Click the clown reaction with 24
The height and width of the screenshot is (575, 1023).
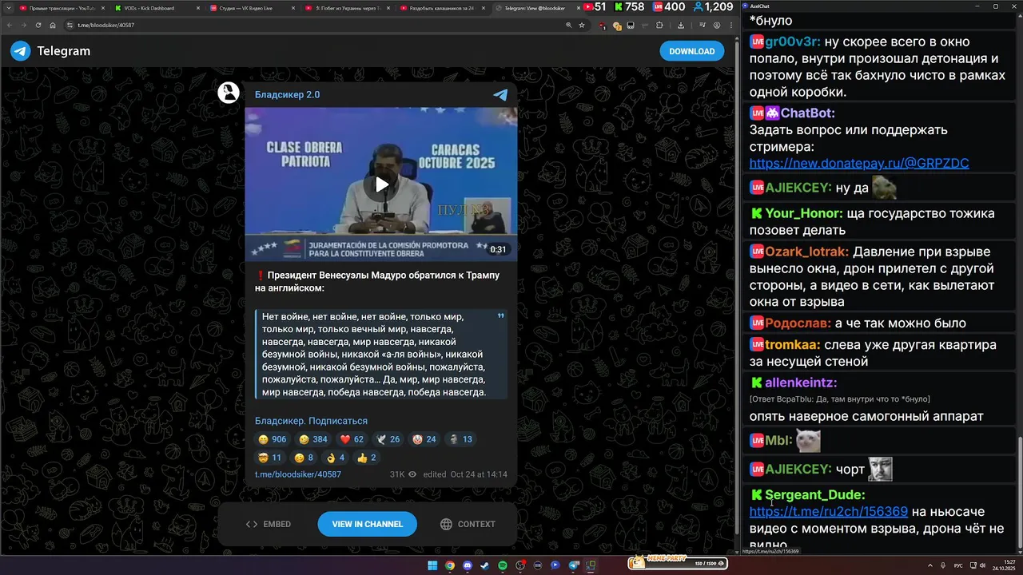tap(424, 439)
